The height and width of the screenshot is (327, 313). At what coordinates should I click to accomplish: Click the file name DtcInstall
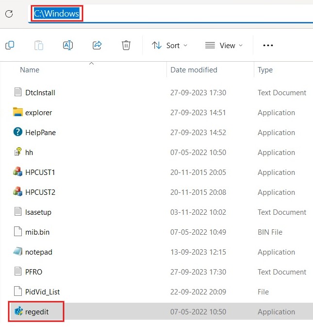click(x=40, y=93)
